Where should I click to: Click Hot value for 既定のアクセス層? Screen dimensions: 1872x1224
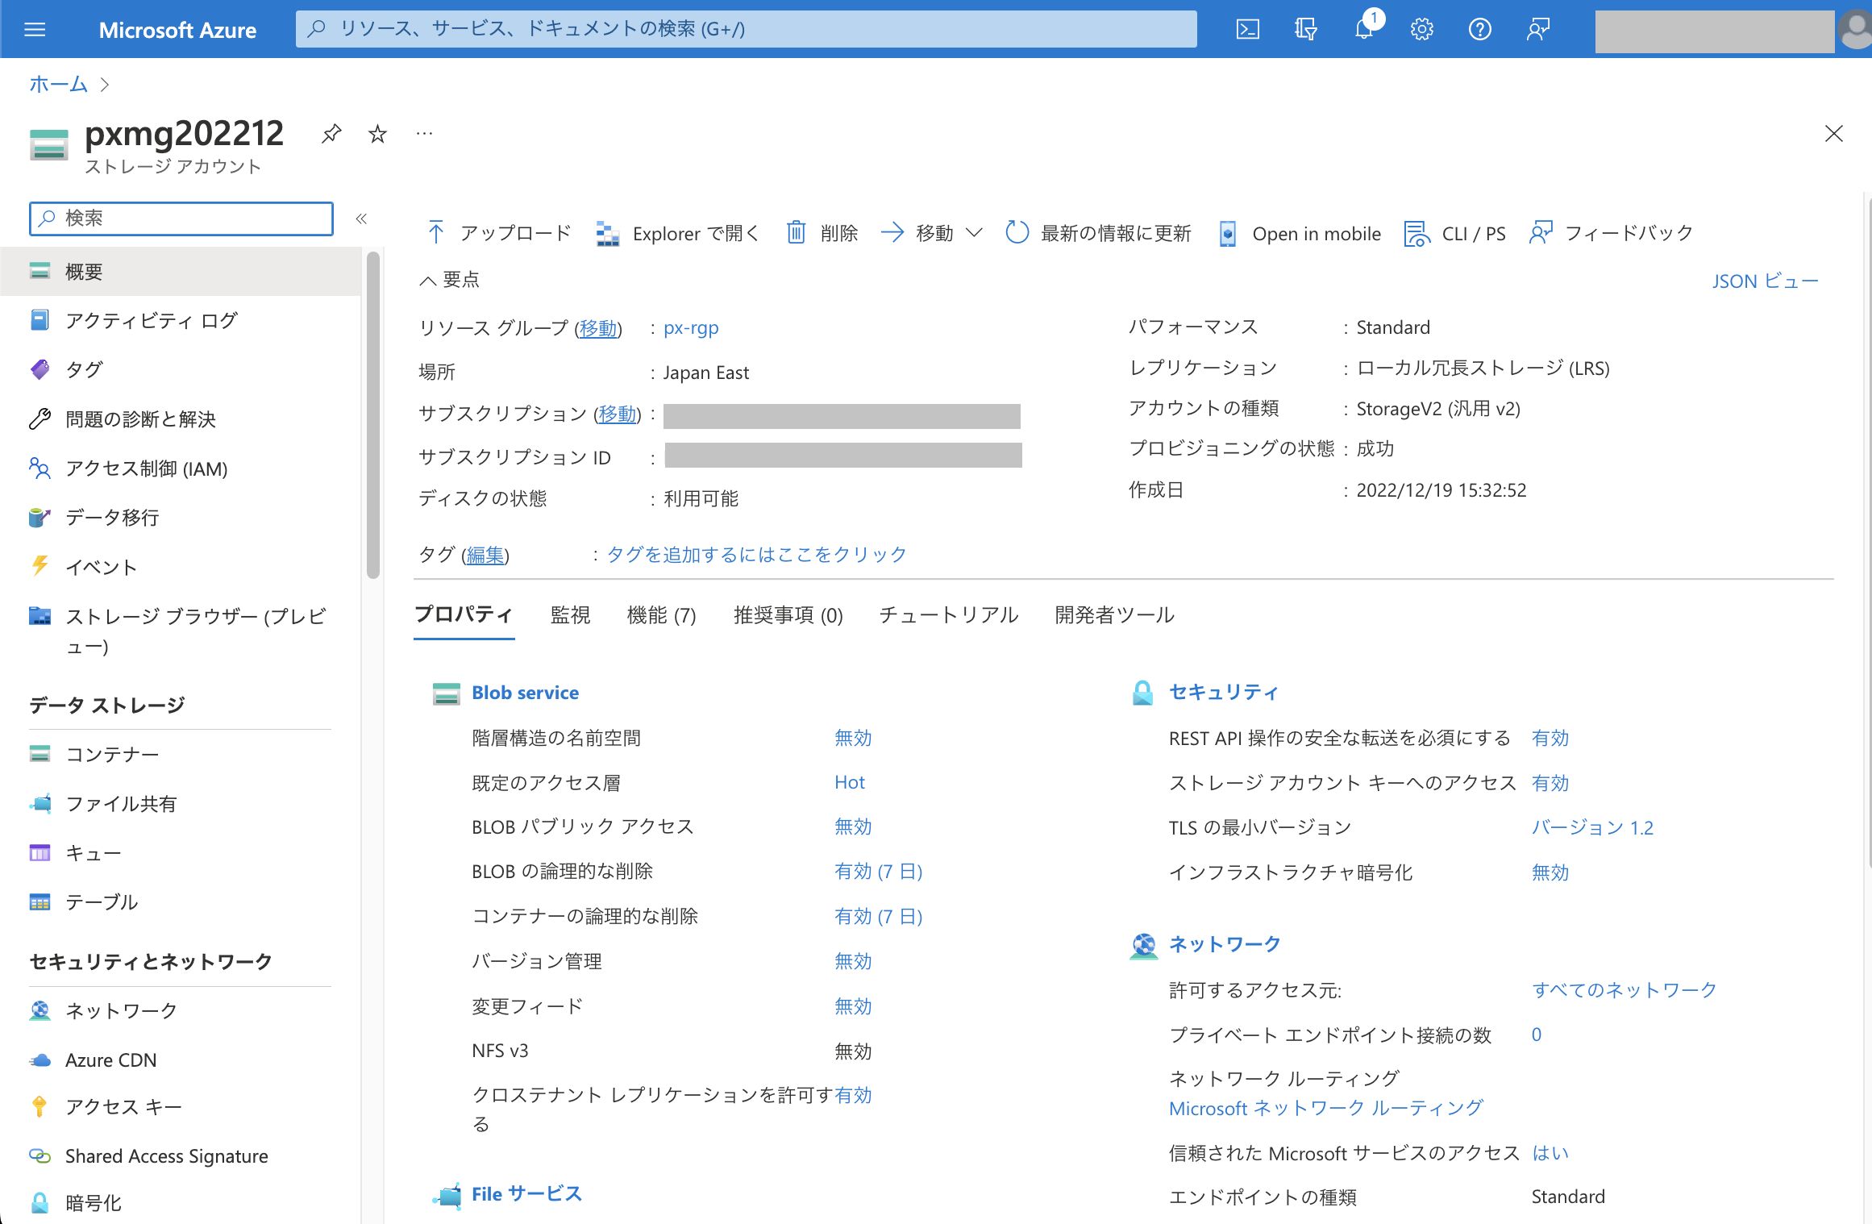tap(850, 782)
